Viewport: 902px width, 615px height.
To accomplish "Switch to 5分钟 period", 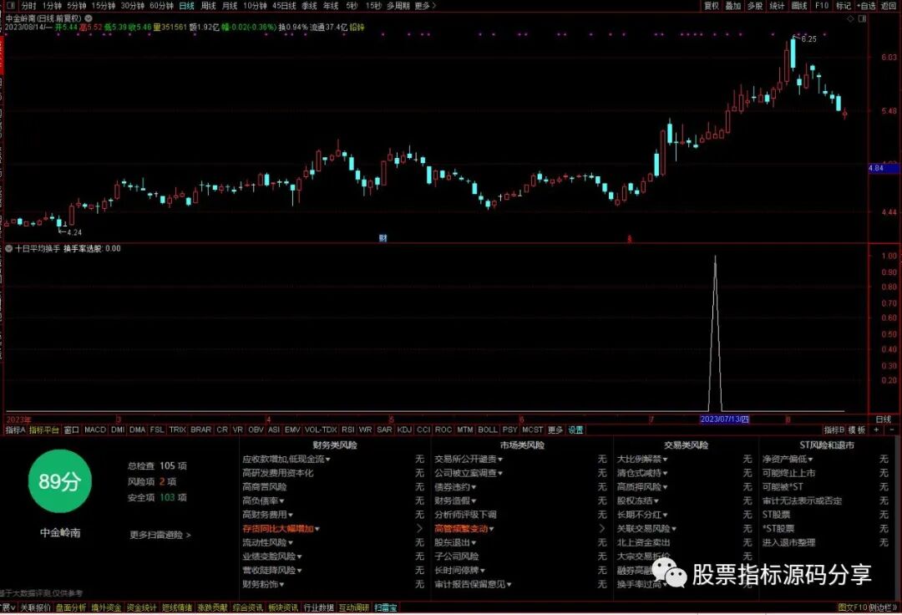I will click(77, 6).
